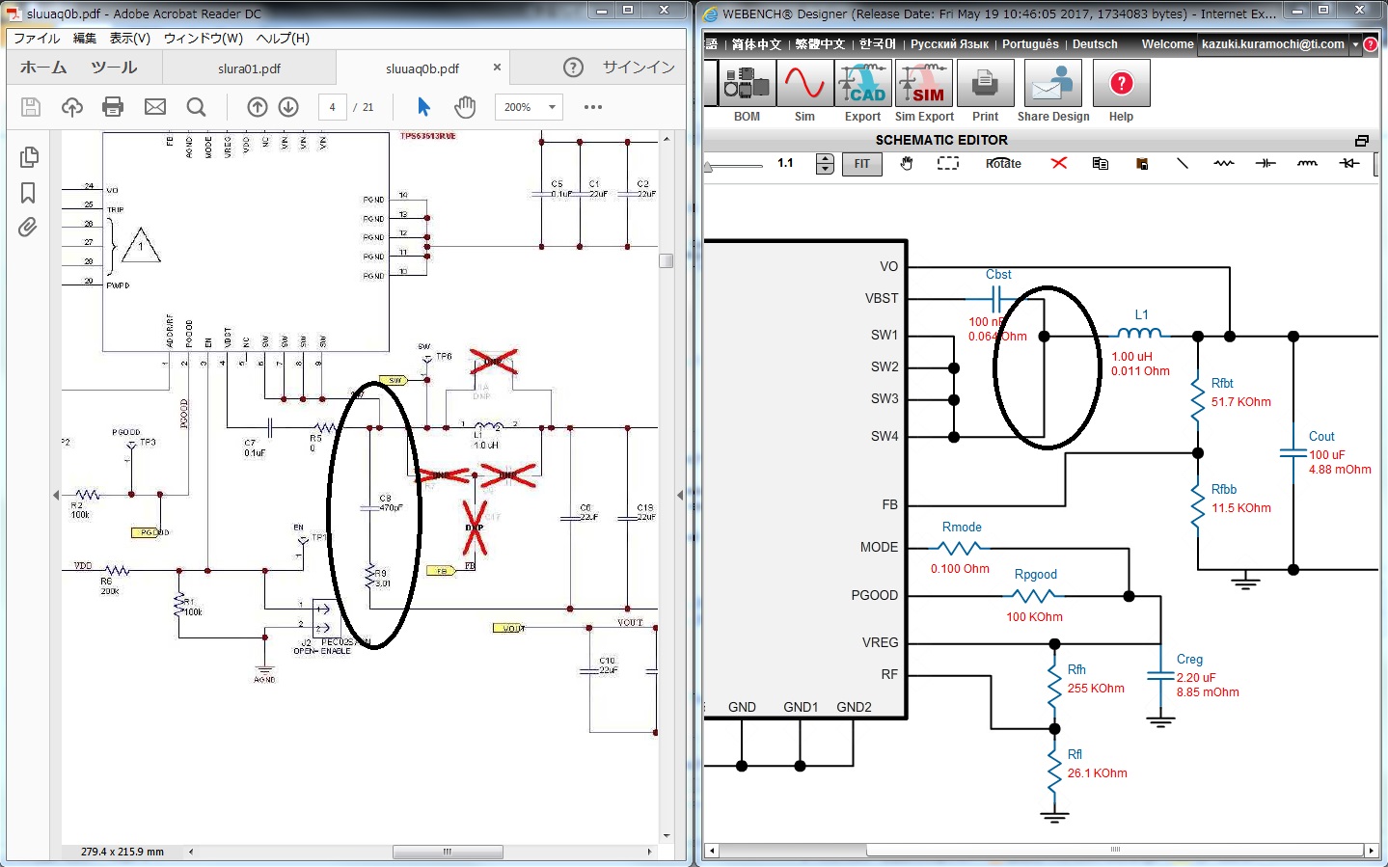Go to next page down arrow

pos(288,107)
